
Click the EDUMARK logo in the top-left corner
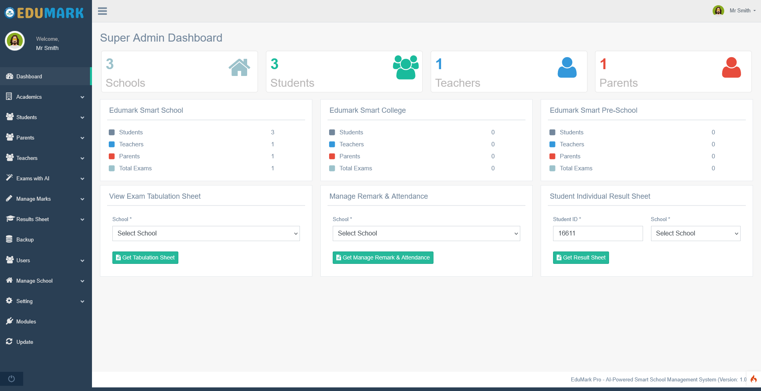click(44, 12)
